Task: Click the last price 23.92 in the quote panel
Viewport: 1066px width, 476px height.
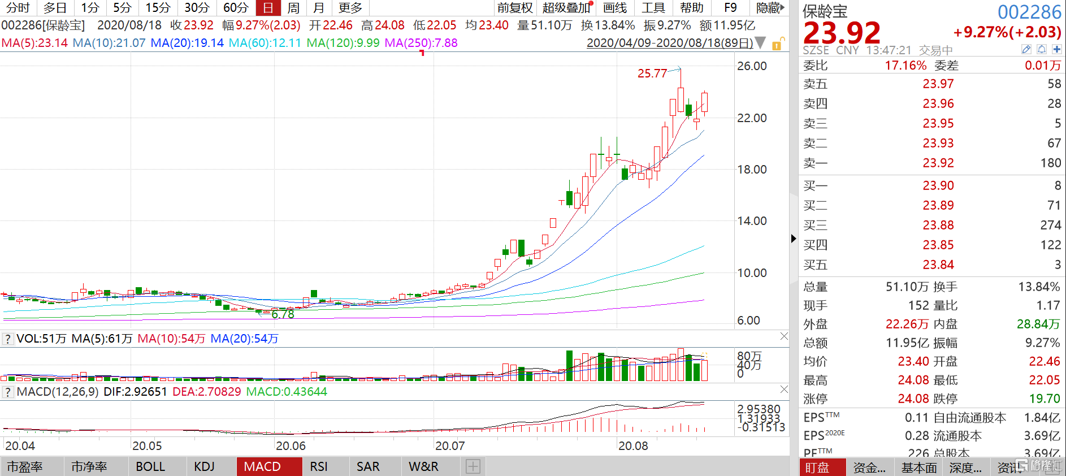Action: [842, 33]
